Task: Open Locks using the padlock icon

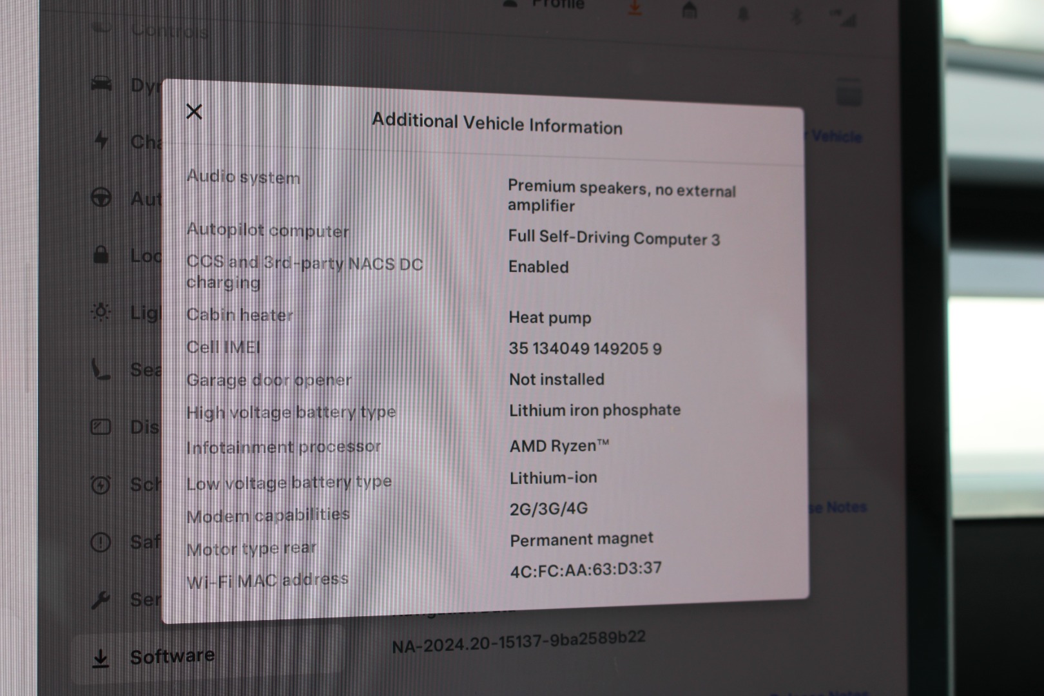Action: pos(101,255)
